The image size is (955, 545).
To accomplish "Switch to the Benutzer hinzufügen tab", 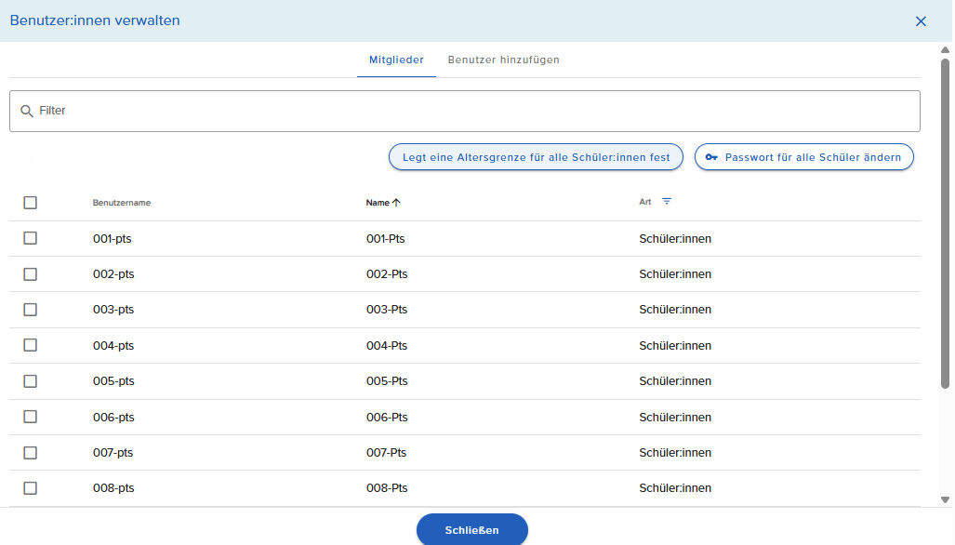I will click(503, 60).
